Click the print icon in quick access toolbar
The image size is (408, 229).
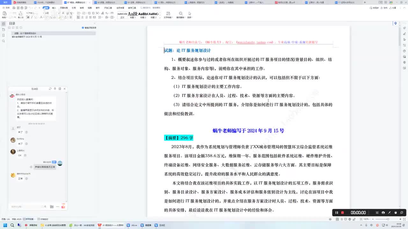[21, 8]
